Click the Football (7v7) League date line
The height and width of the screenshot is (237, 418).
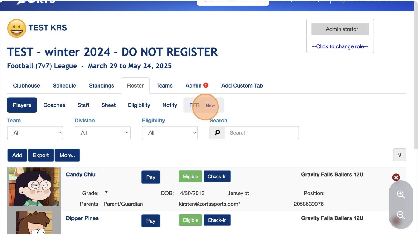(x=89, y=66)
